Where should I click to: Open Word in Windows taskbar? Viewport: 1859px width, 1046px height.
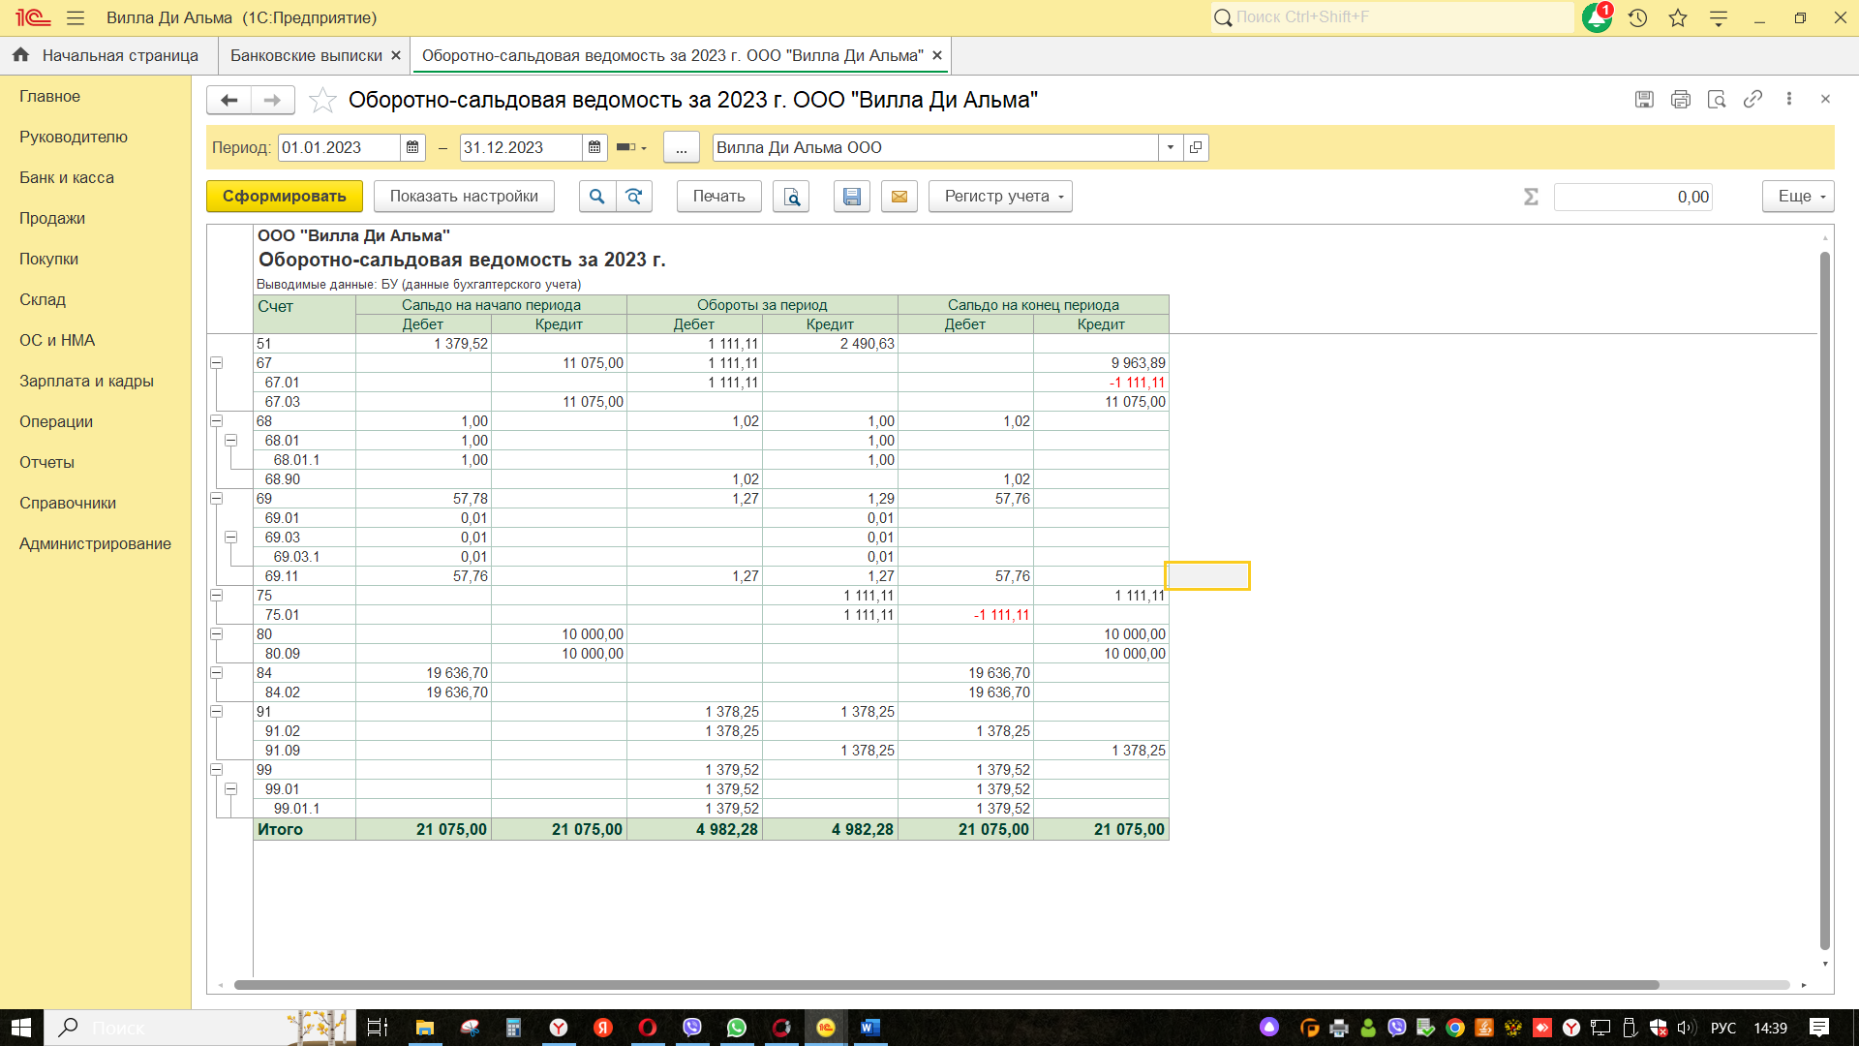pos(870,1028)
